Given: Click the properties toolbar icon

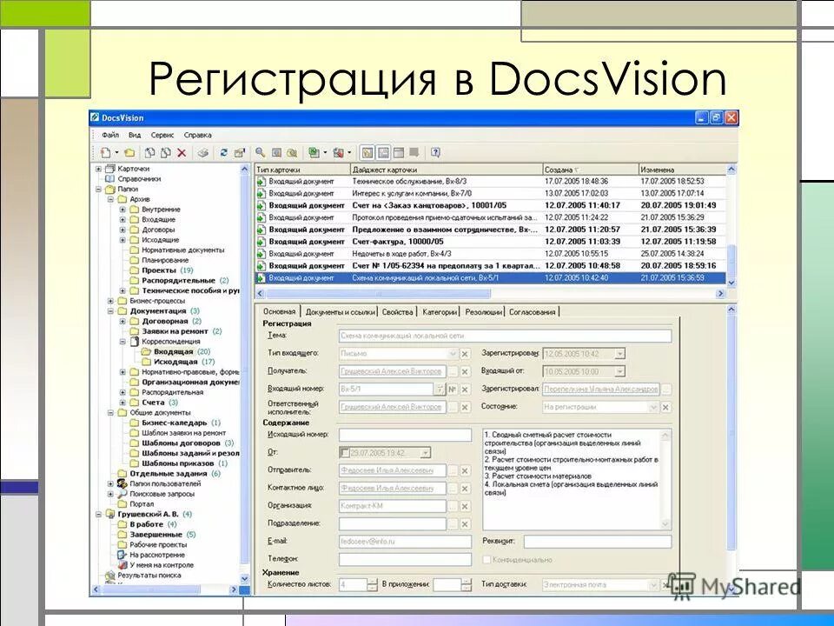Looking at the screenshot, I should [x=240, y=153].
